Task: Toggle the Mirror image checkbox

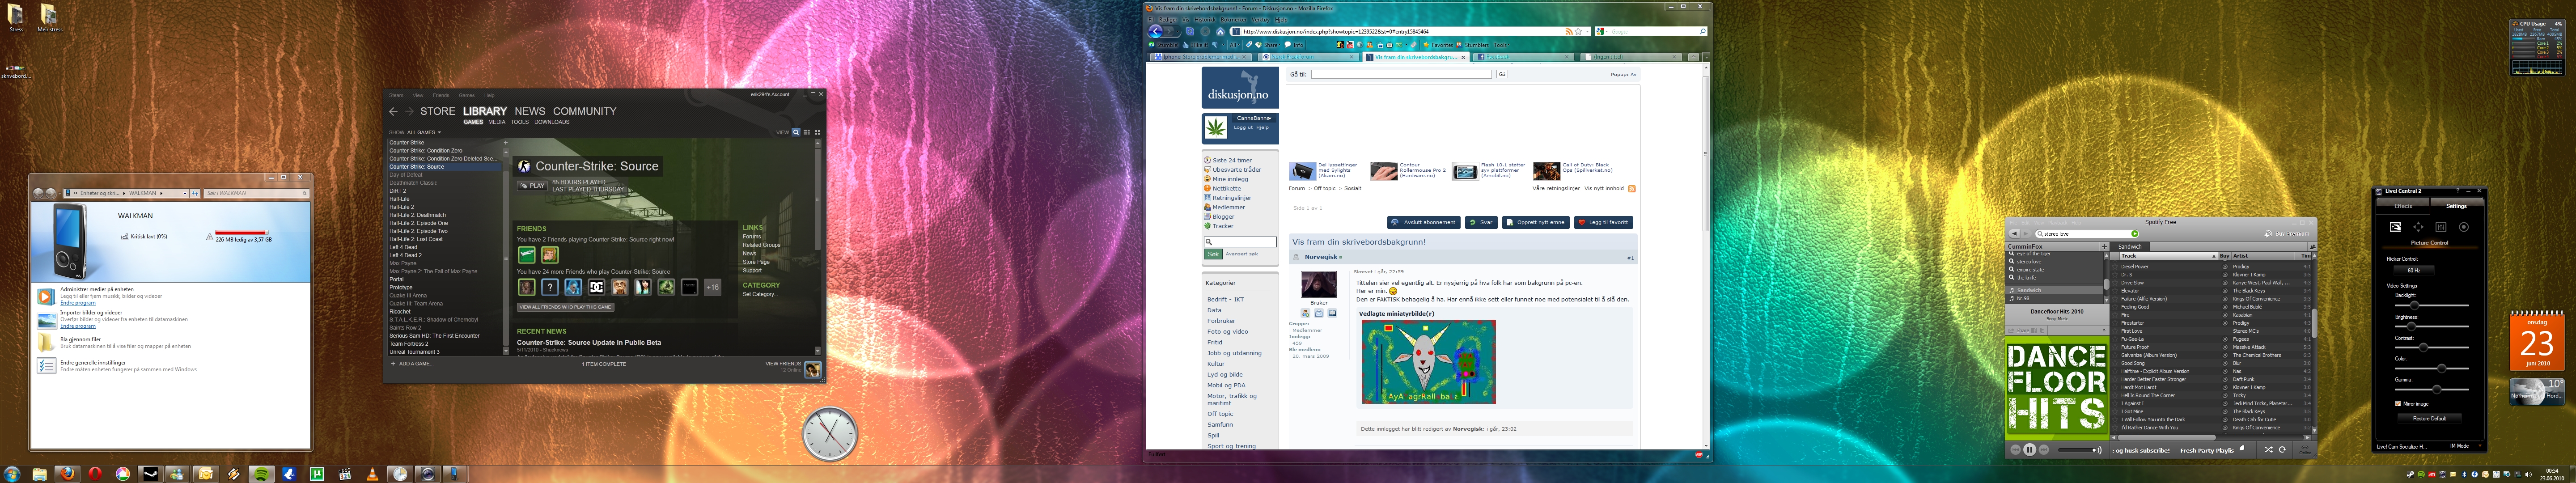Action: coord(2398,403)
